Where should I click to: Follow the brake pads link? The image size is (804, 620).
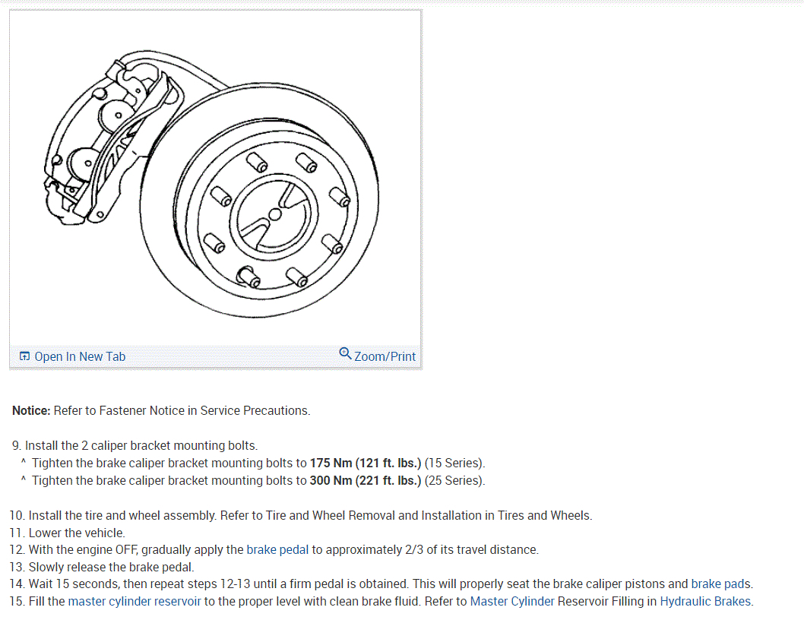720,584
